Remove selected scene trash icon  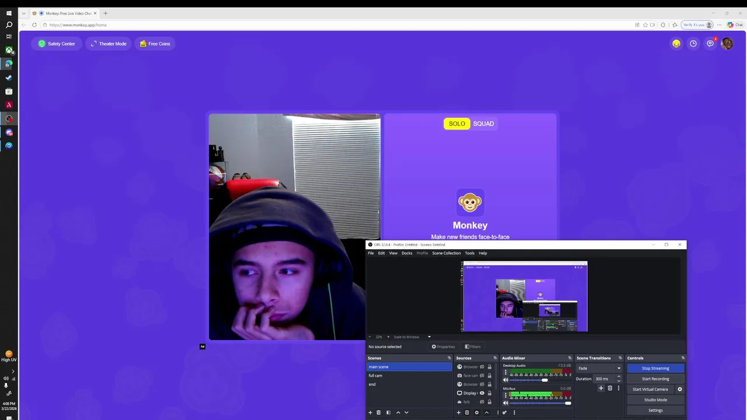378,412
